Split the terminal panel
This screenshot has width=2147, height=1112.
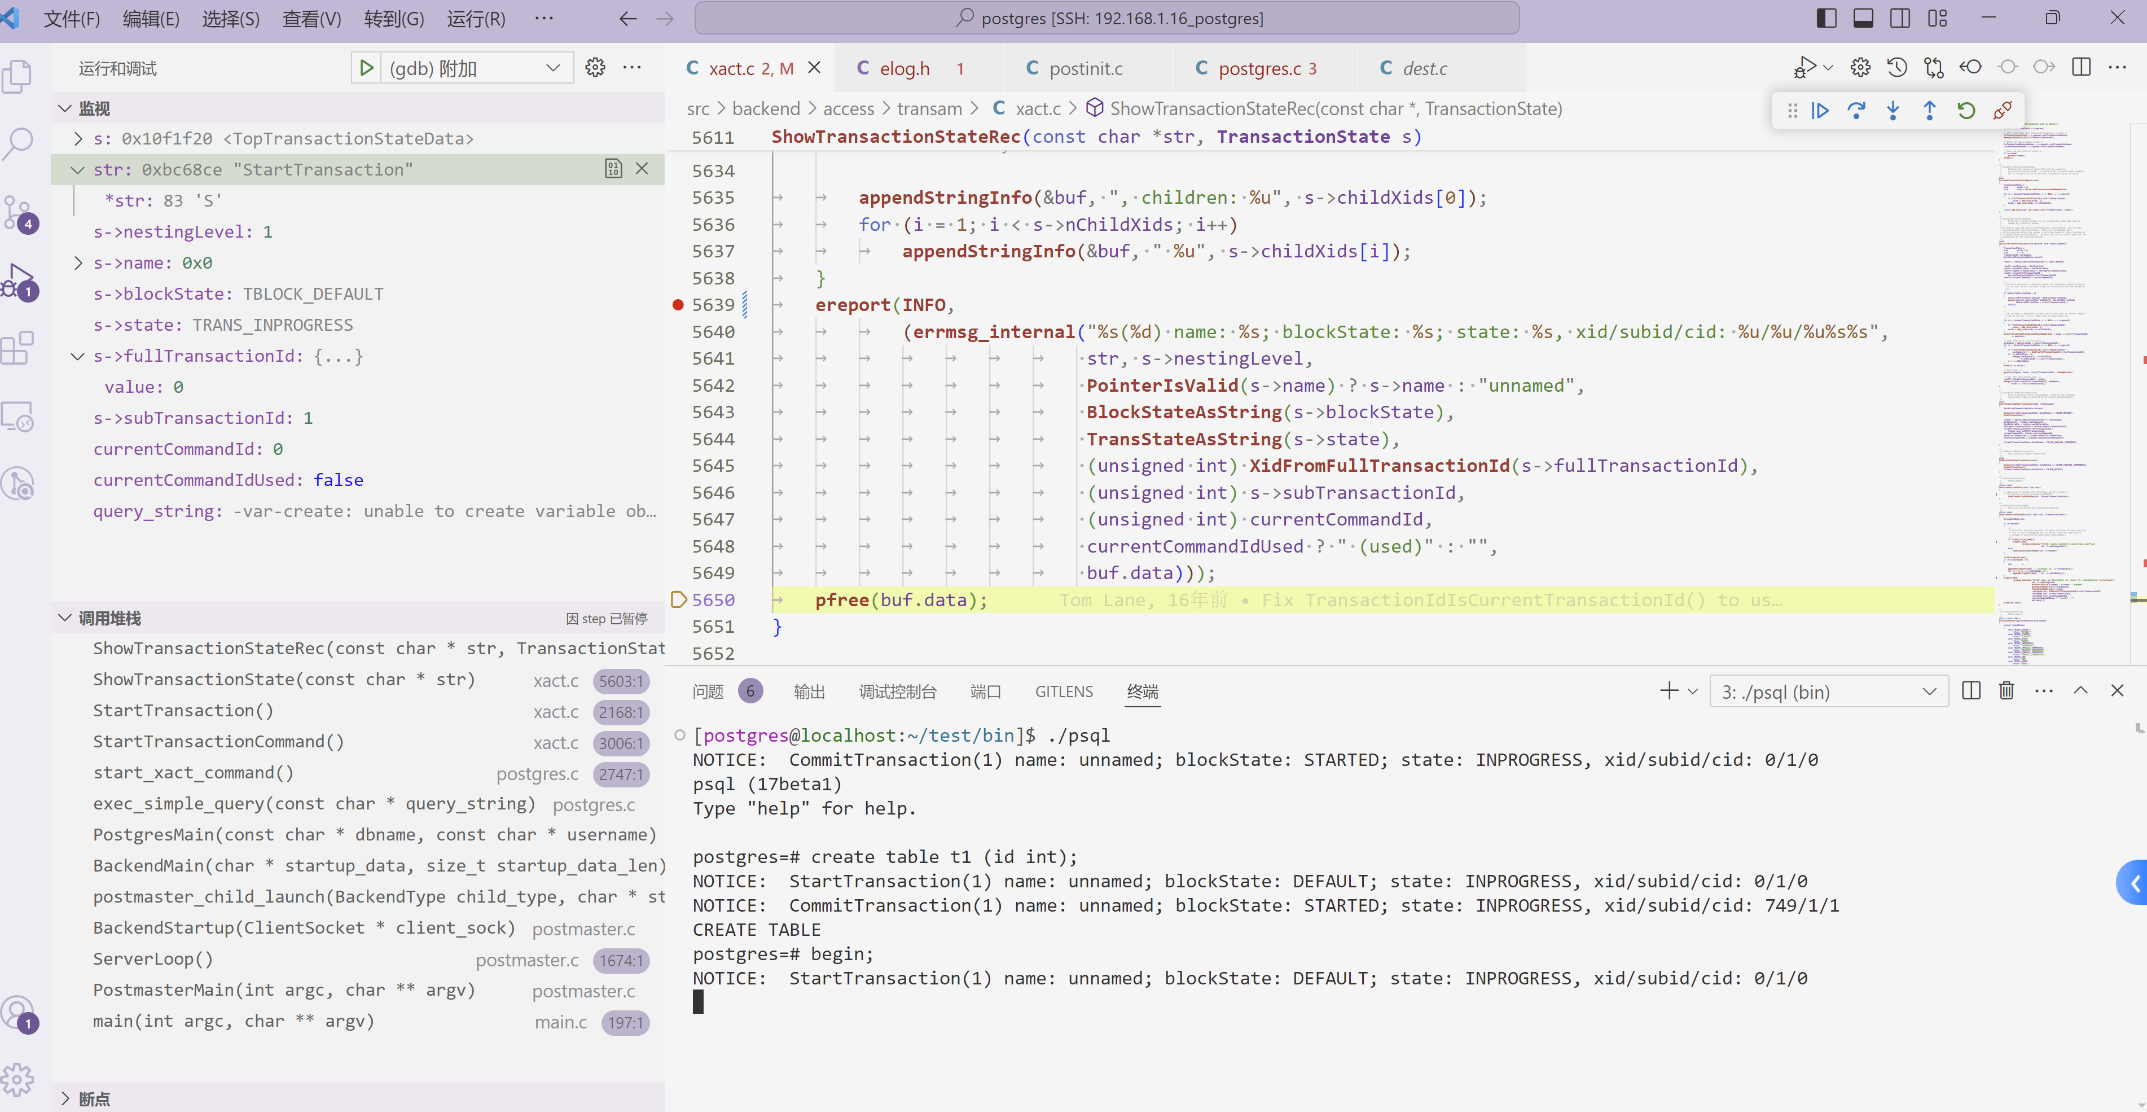[1971, 690]
